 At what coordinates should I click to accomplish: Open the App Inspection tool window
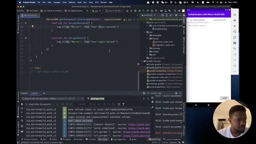click(x=118, y=139)
